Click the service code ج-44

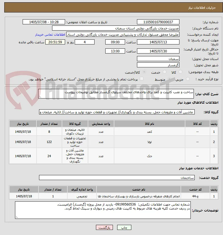(x=195, y=196)
